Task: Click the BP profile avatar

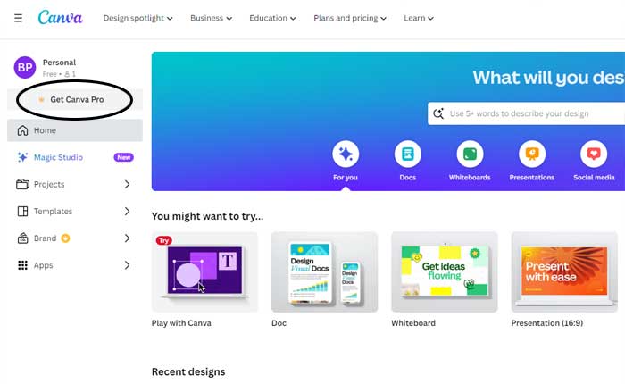Action: point(25,67)
